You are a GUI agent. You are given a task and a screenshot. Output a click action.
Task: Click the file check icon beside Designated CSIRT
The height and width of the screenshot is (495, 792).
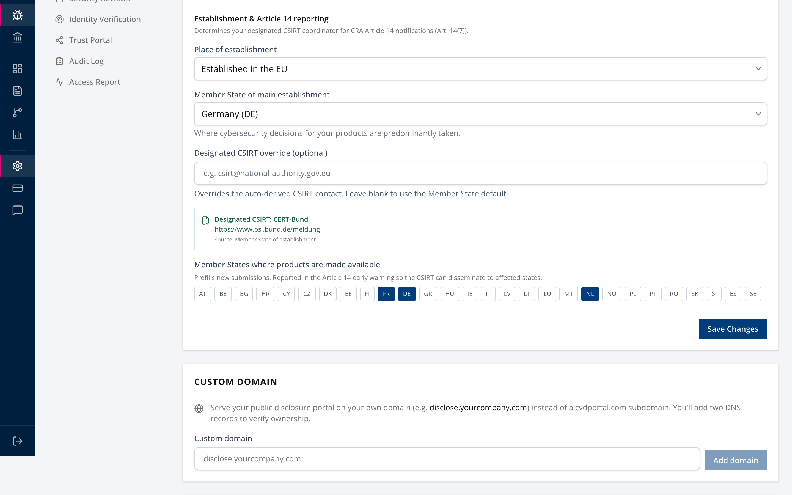pos(205,221)
